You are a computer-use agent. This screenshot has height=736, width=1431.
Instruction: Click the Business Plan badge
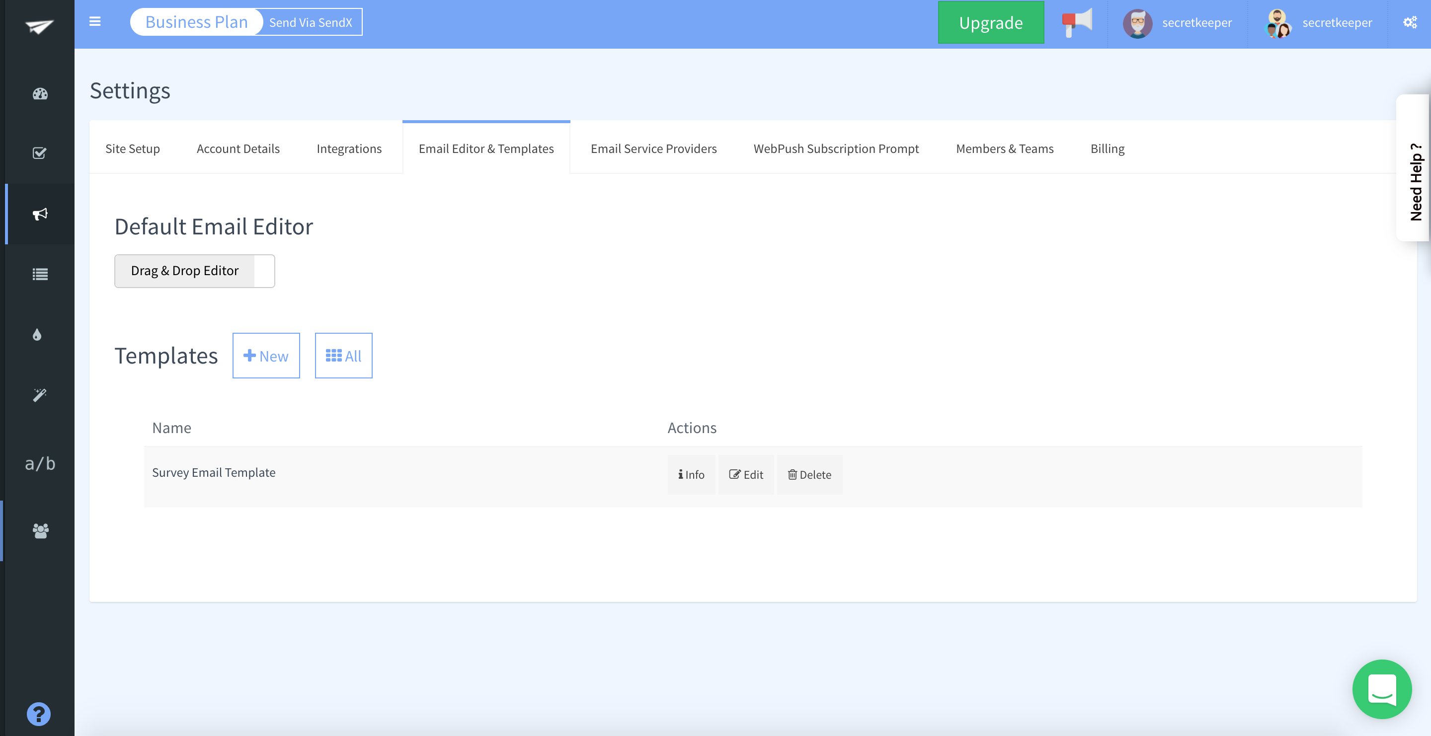(x=196, y=22)
